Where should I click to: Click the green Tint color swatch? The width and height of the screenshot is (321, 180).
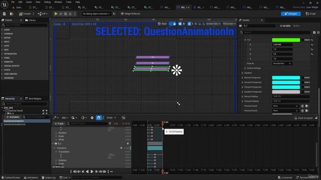click(x=286, y=40)
